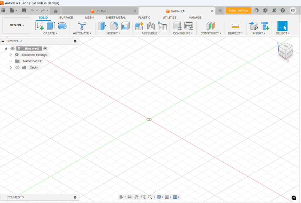Switch to the UTILITIES tab
The height and width of the screenshot is (203, 301).
(x=170, y=18)
